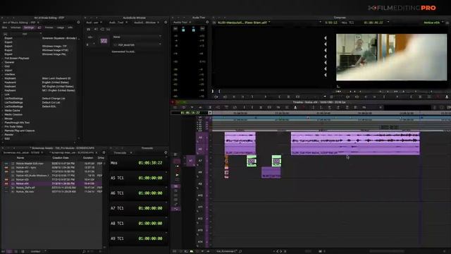
Task: Click the effects icon tab next to Settings
Action: click(39, 28)
